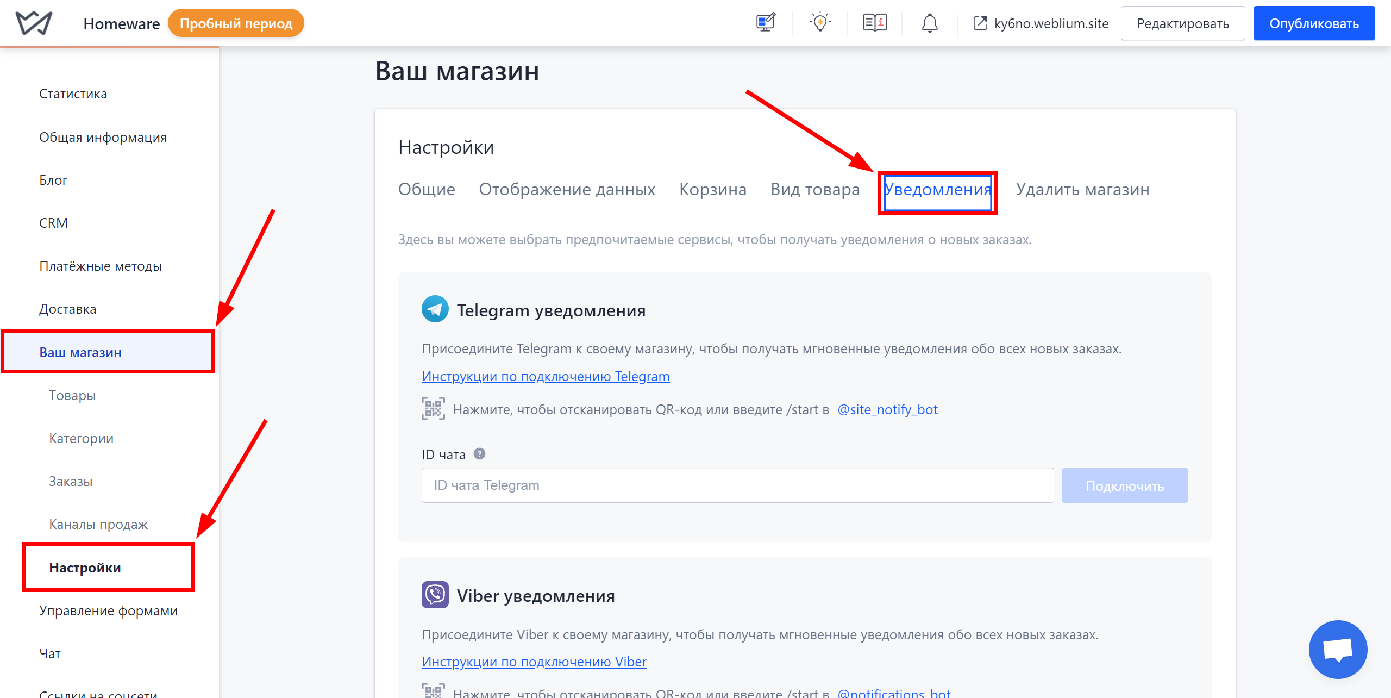1391x698 pixels.
Task: Open Платёжные методы in the sidebar
Action: [x=101, y=266]
